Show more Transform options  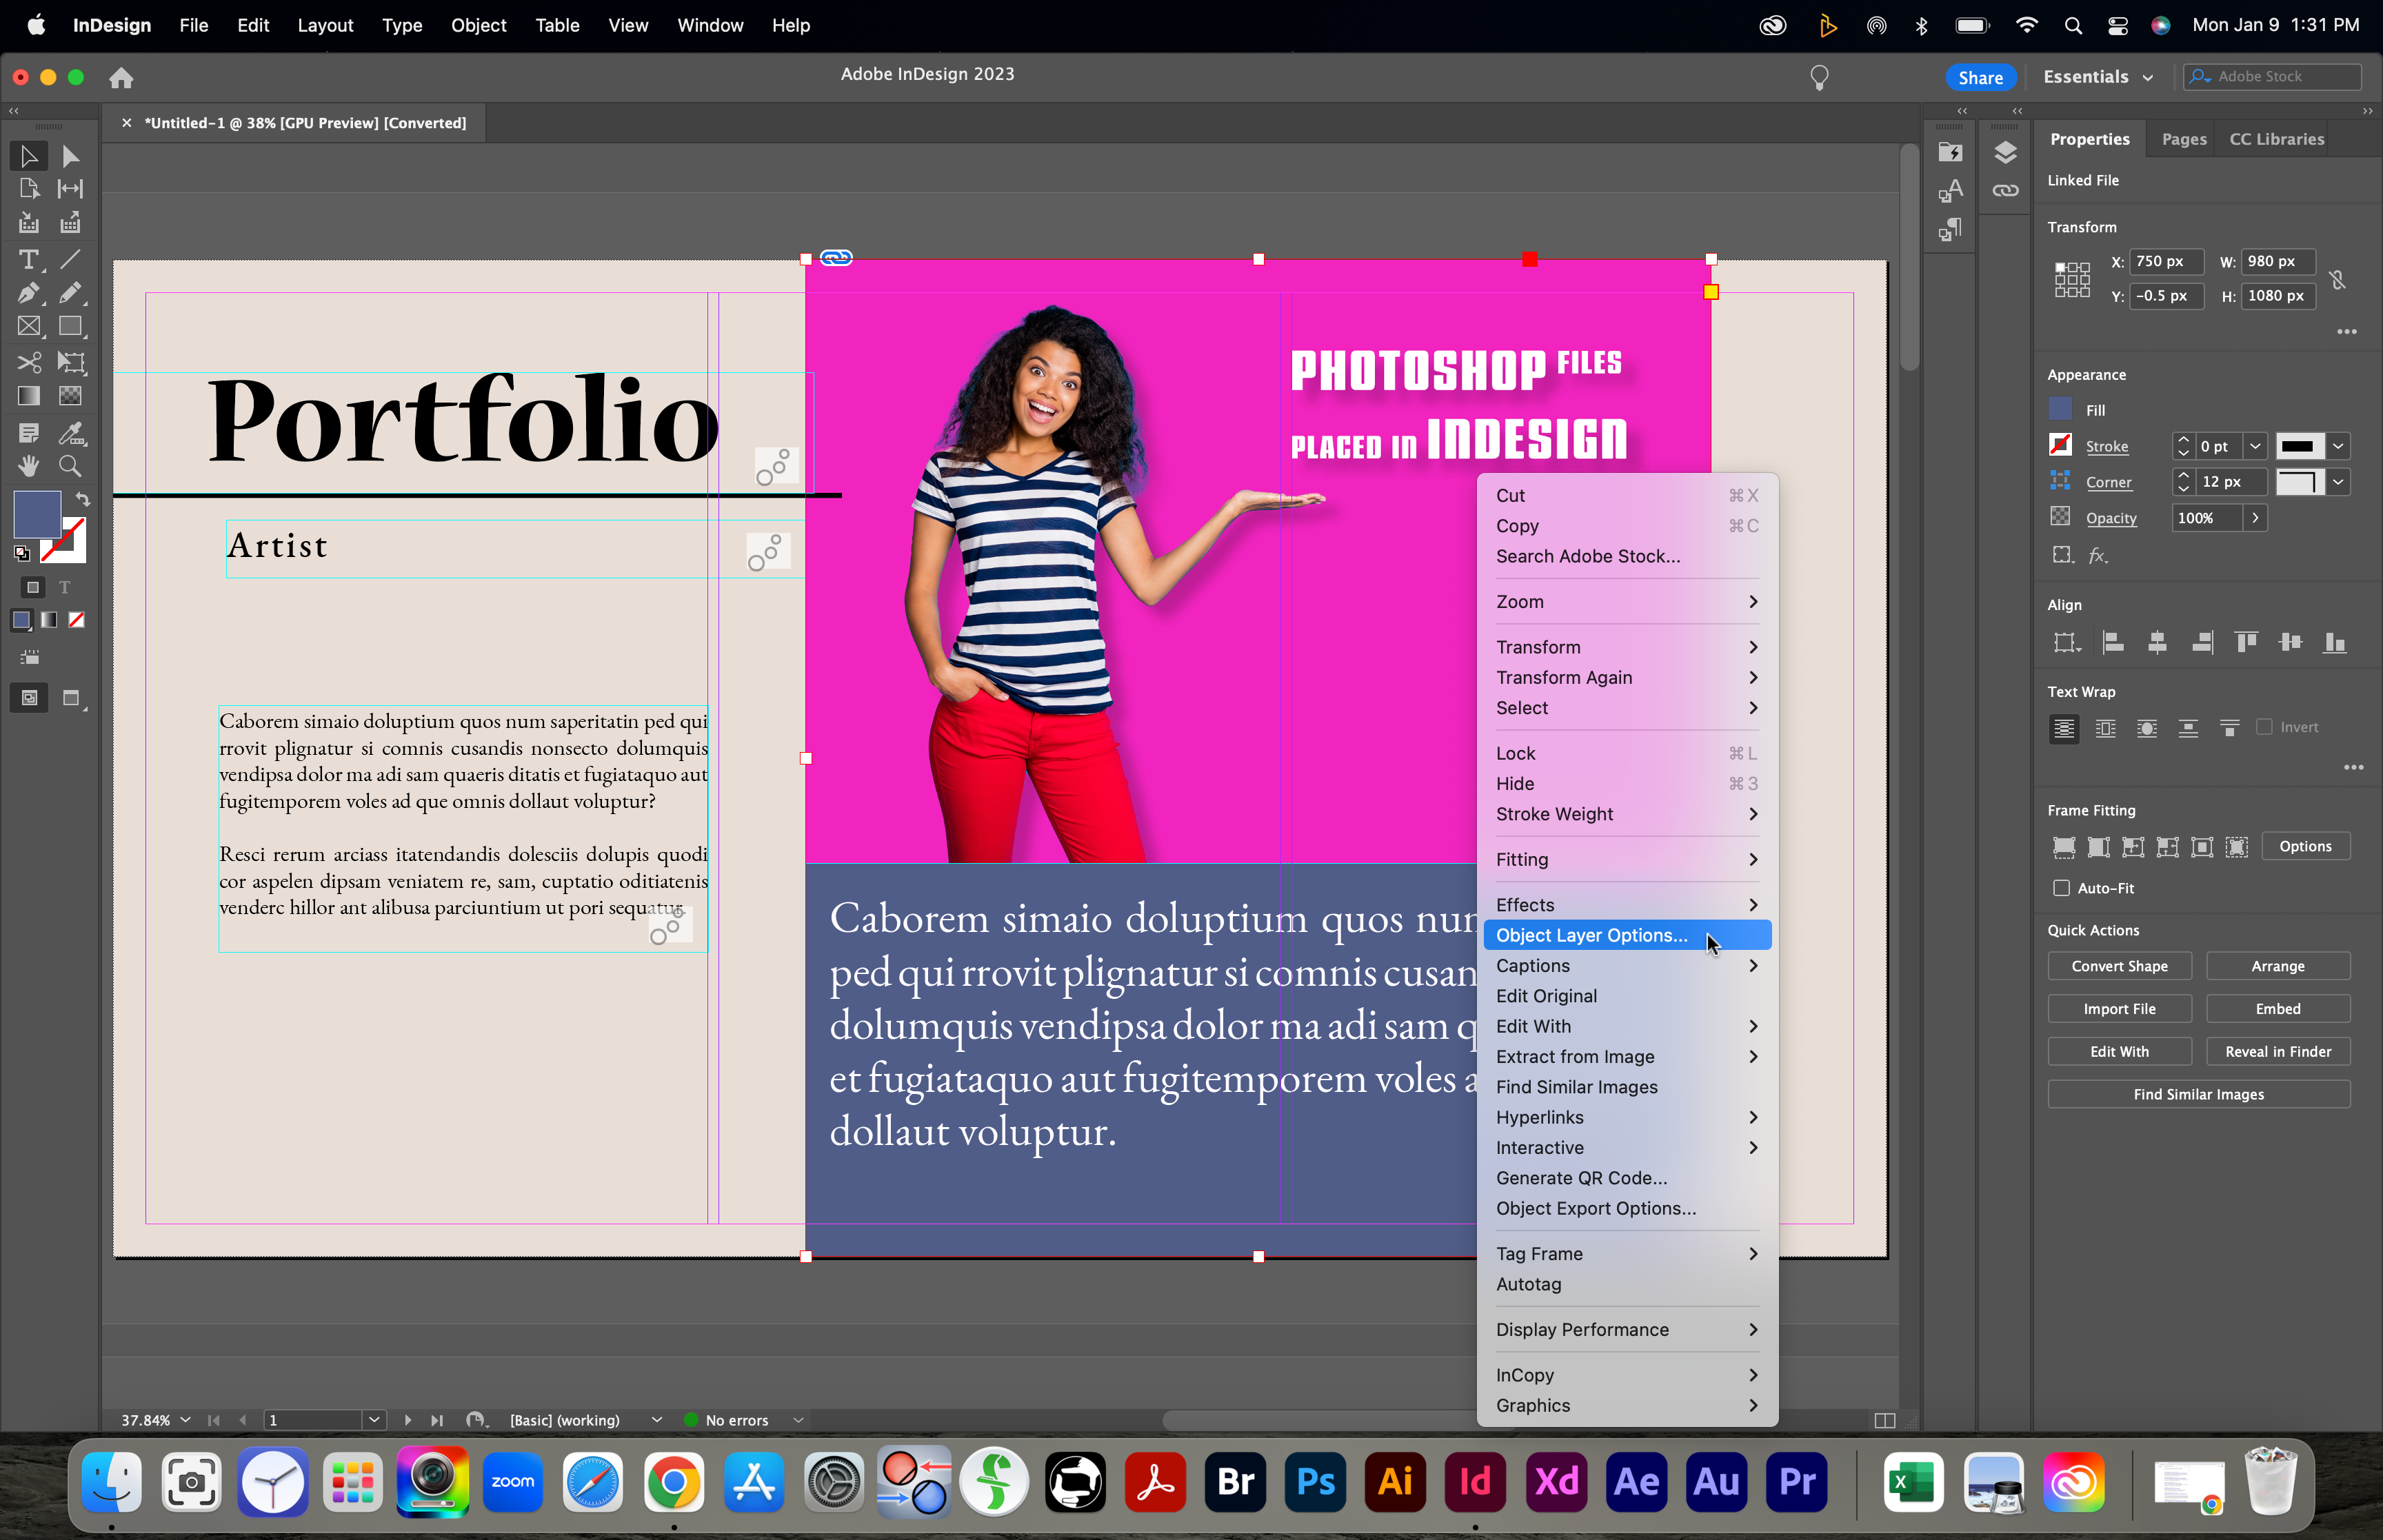(2347, 332)
